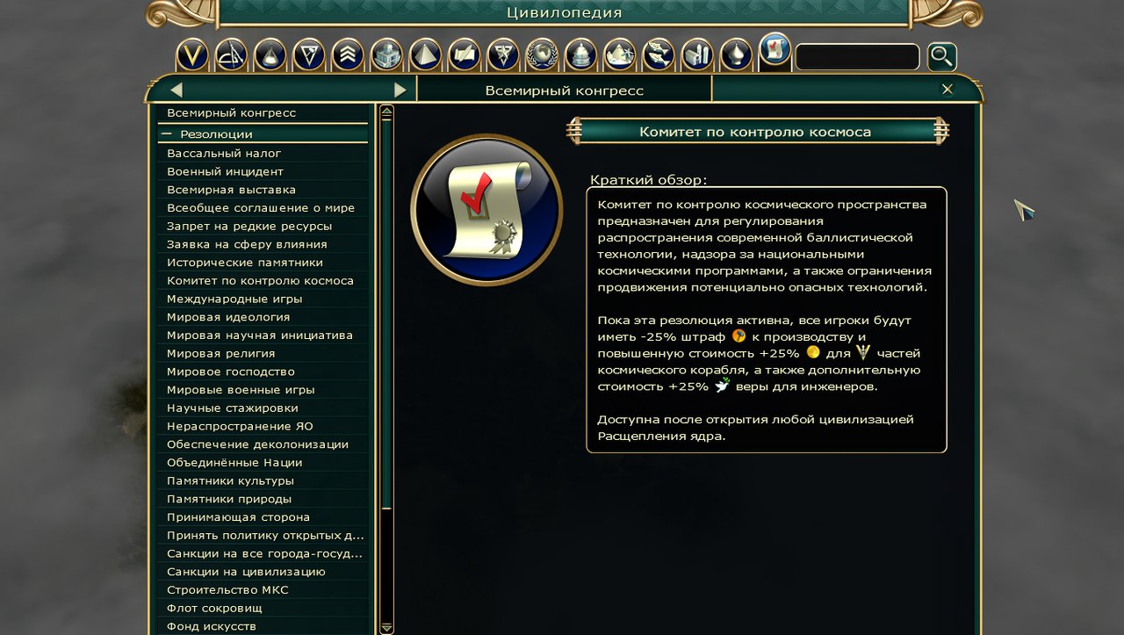The image size is (1124, 635).
Task: Select the Wonders pyramid category icon
Action: pyautogui.click(x=425, y=55)
